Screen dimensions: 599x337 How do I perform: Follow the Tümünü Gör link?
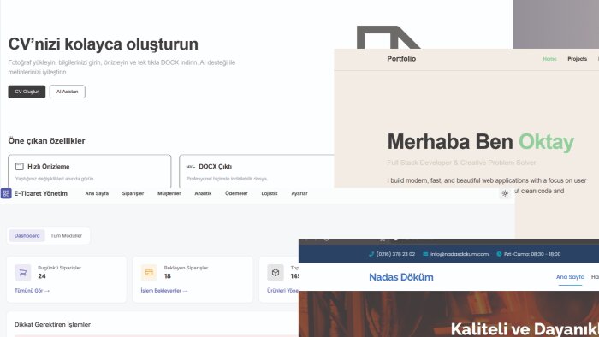pyautogui.click(x=33, y=291)
